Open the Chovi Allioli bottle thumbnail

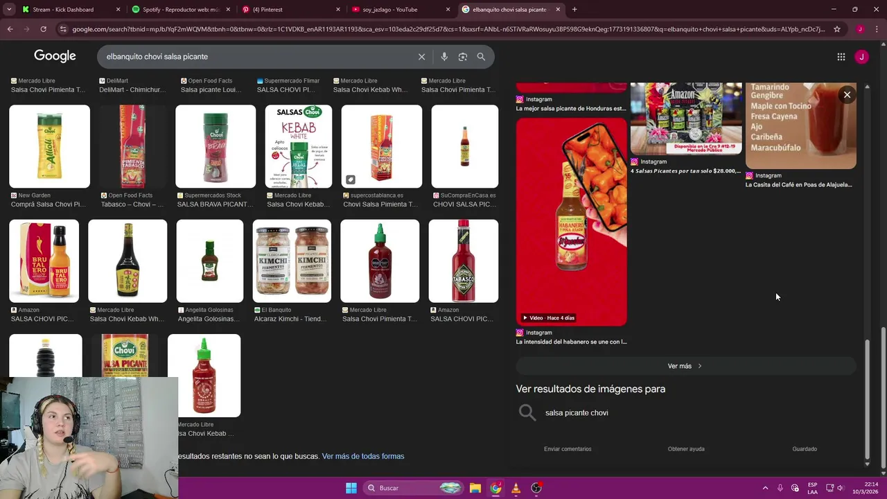49,146
